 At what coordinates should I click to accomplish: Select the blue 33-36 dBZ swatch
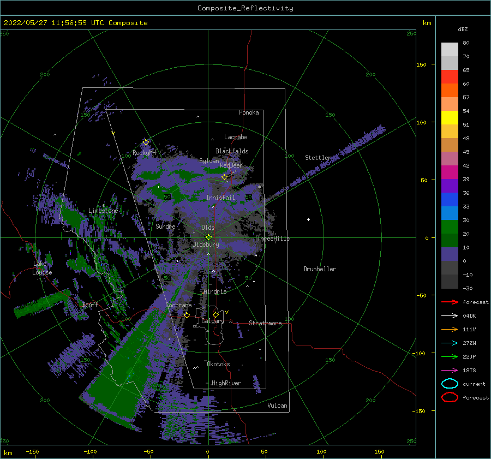pyautogui.click(x=450, y=200)
